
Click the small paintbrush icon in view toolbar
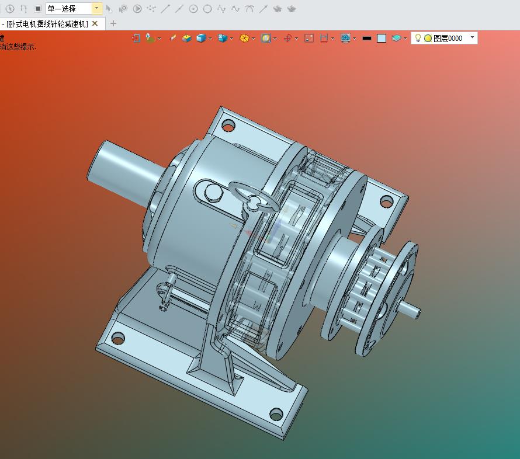[x=172, y=39]
